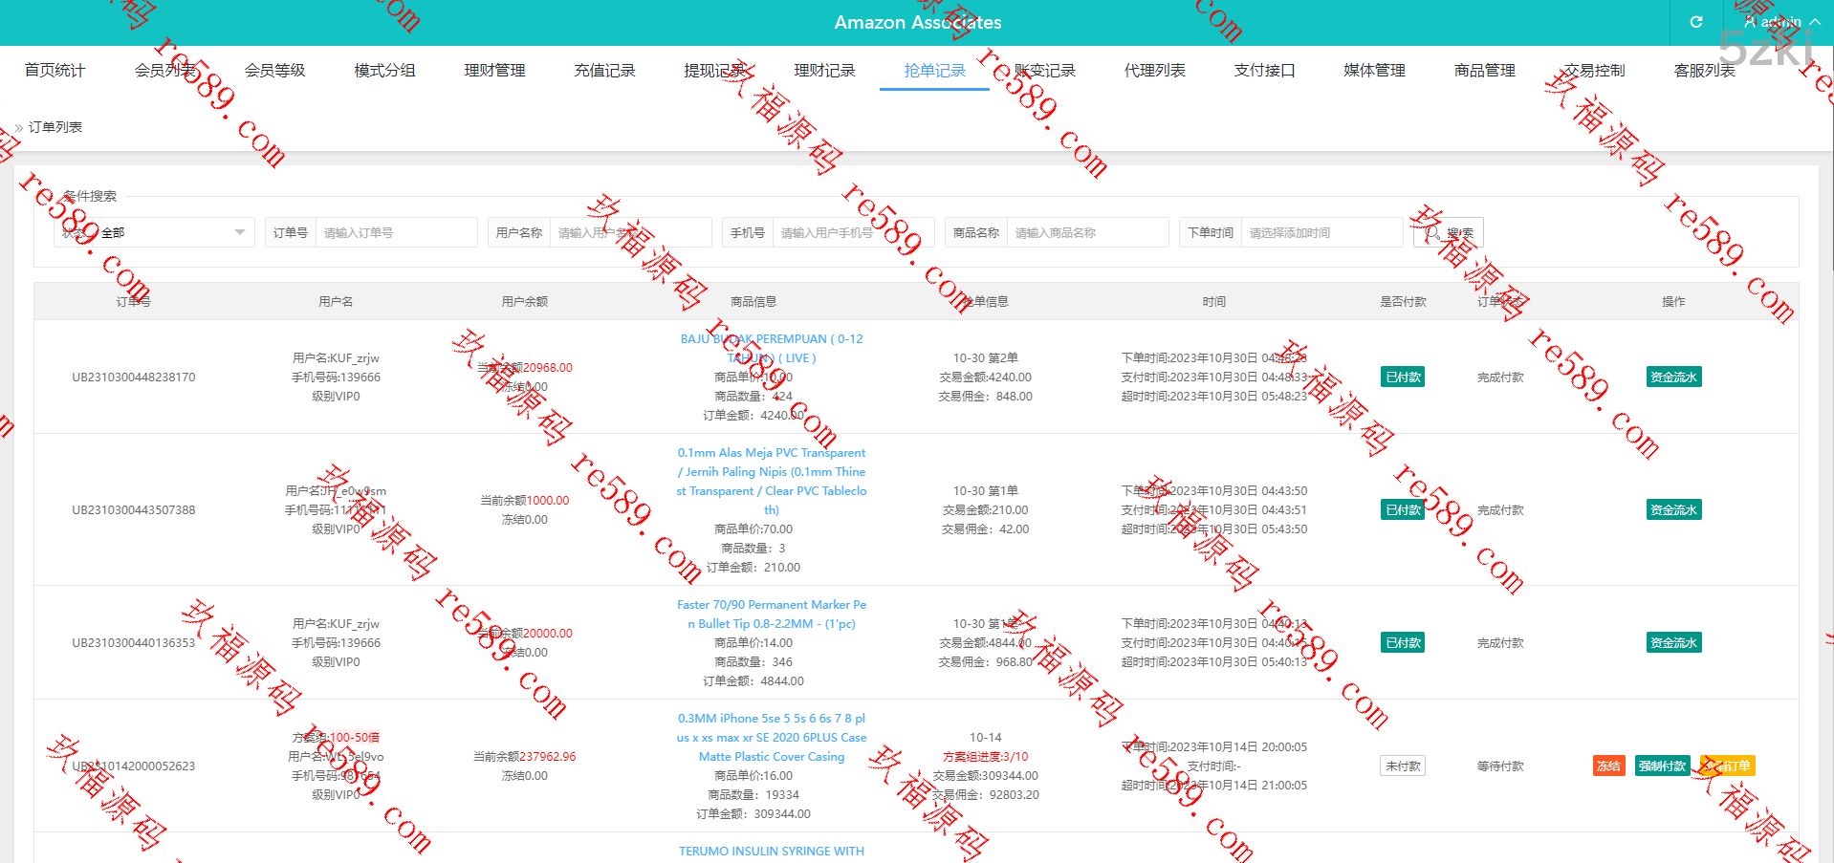
Task: Open the 下单时间 date picker field
Action: [x=1321, y=232]
